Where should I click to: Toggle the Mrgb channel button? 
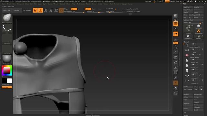[x=66, y=9]
